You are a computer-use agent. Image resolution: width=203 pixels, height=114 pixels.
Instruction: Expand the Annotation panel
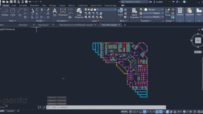pos(62,21)
